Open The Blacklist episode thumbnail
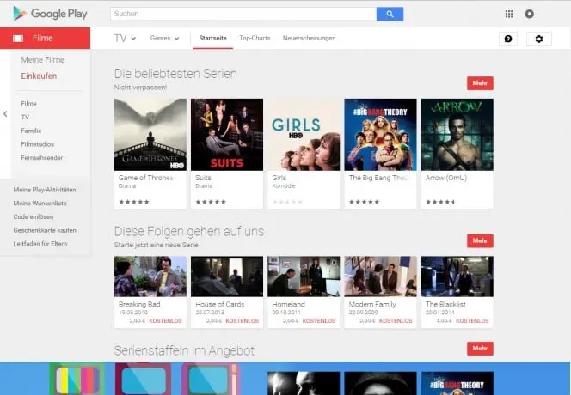Image resolution: width=571 pixels, height=395 pixels. tap(457, 276)
